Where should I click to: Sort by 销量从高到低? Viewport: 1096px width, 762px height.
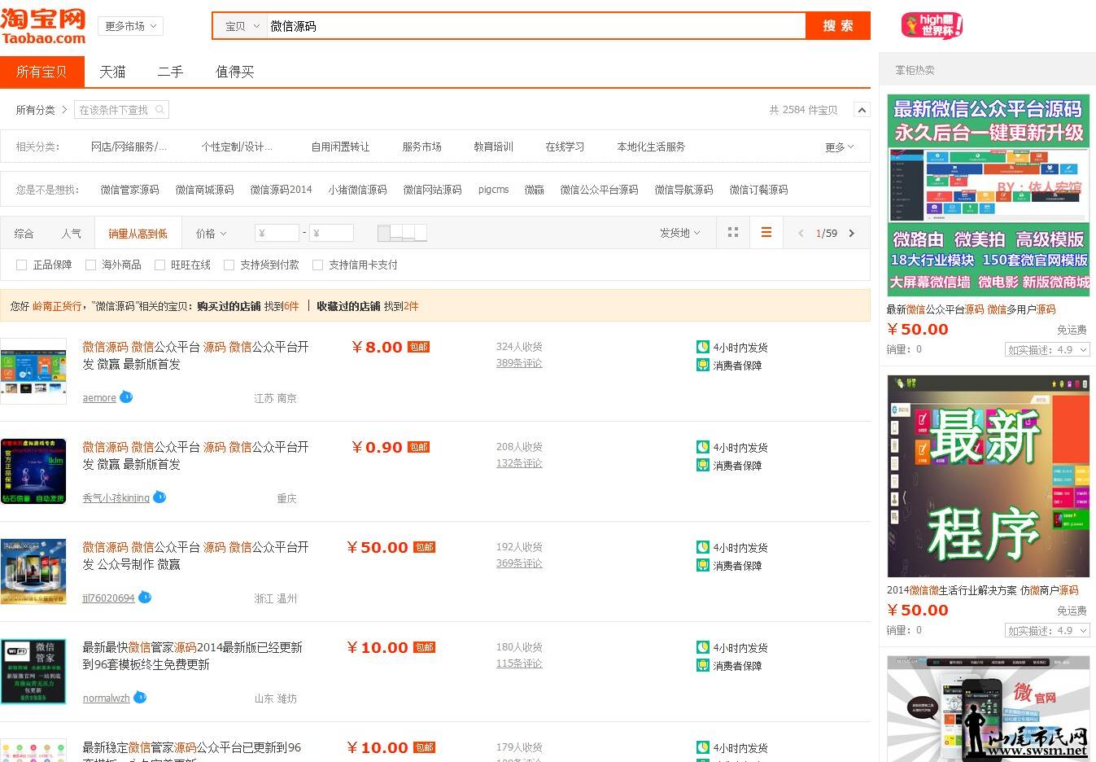138,234
